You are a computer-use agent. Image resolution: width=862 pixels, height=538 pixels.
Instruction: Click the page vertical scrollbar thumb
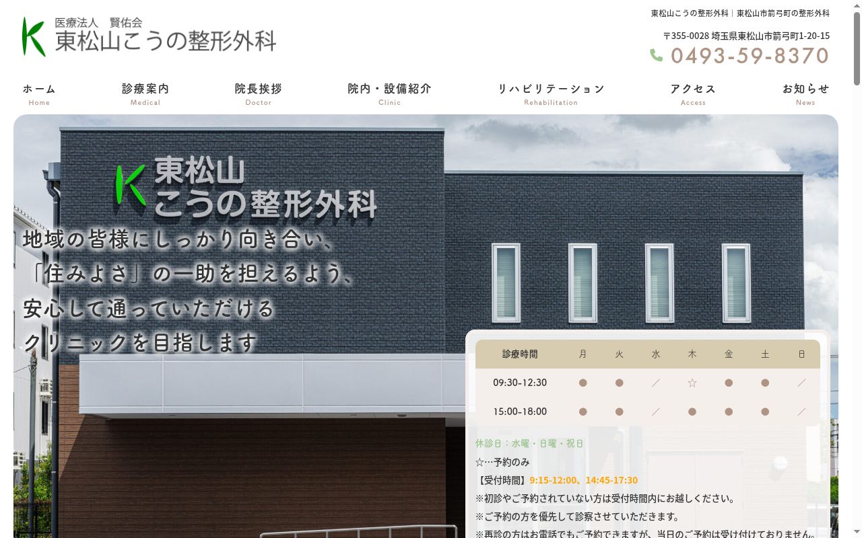tap(857, 47)
